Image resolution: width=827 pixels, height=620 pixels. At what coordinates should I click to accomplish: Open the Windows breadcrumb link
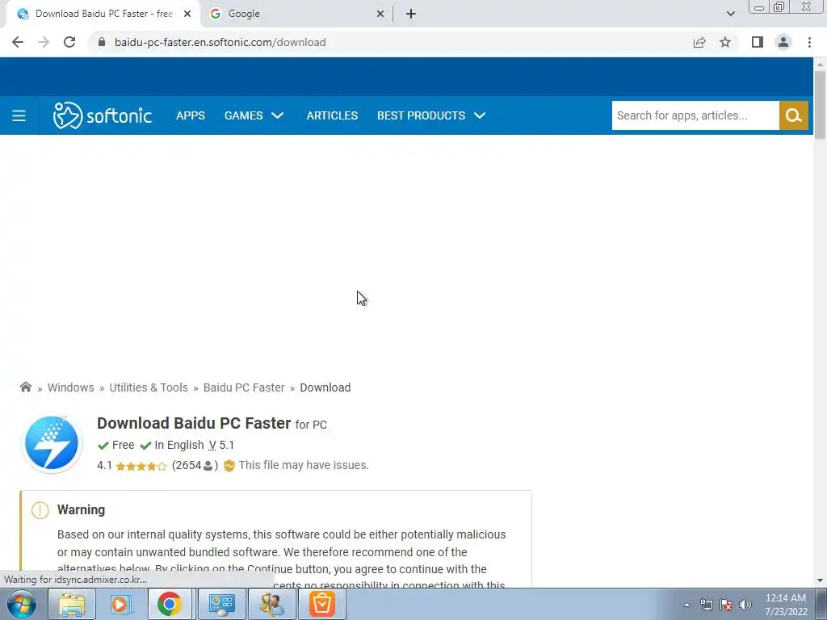pos(71,387)
